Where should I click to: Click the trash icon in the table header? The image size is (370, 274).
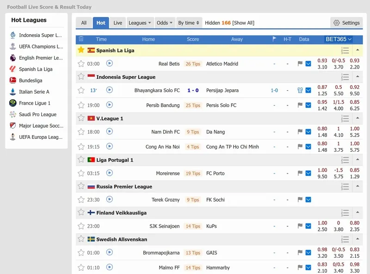click(x=81, y=39)
